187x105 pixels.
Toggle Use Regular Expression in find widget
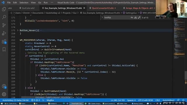coord(139,17)
